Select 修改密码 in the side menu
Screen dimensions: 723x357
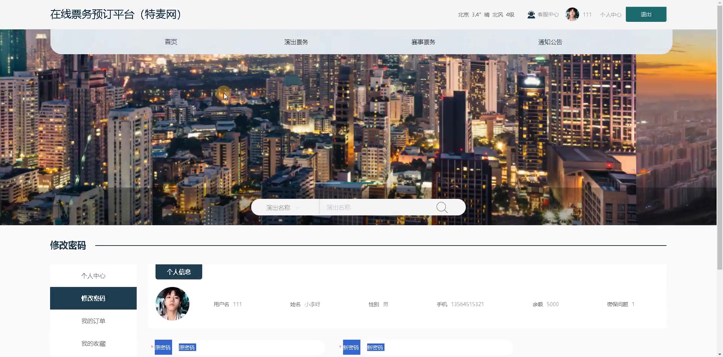93,298
